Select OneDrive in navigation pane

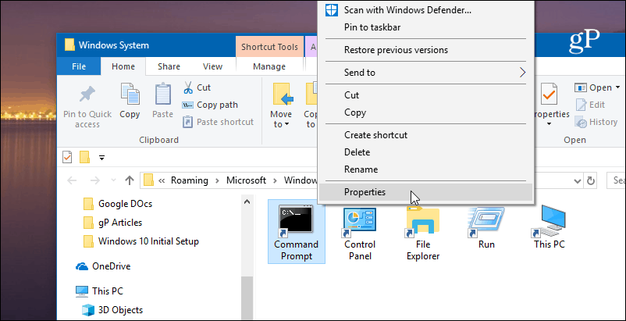[x=103, y=266]
